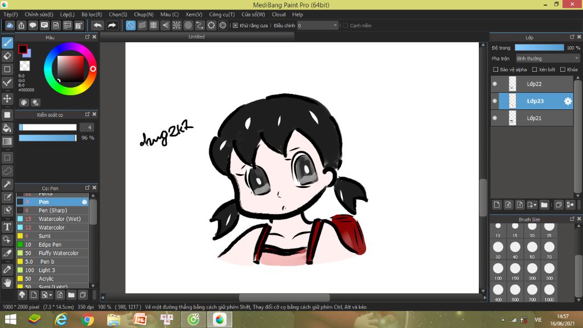Open Lớp(L) menu
Image resolution: width=583 pixels, height=328 pixels.
[67, 14]
